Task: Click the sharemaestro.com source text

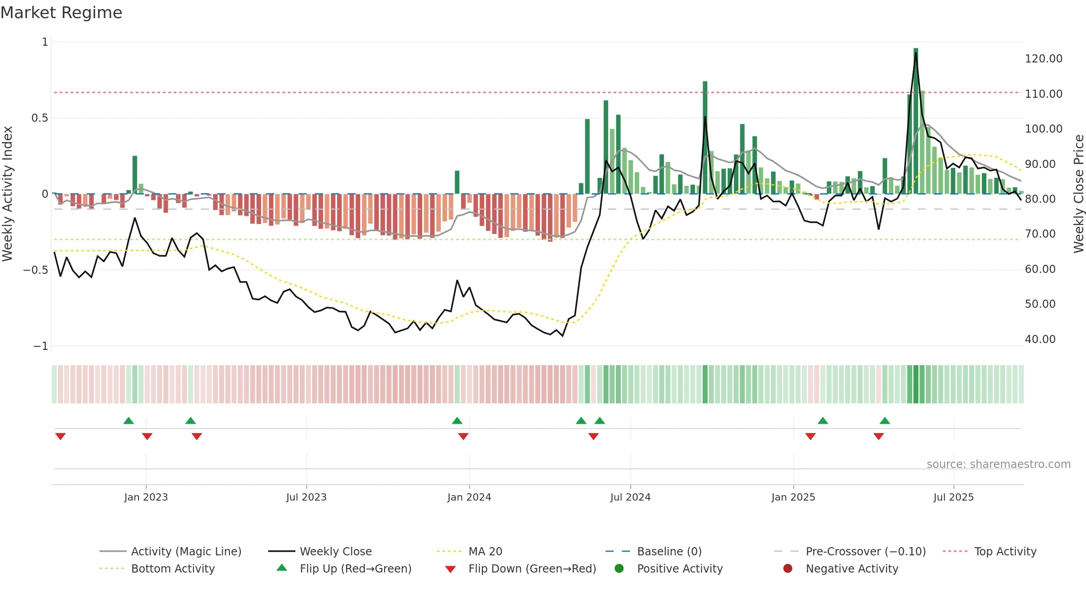Action: pyautogui.click(x=999, y=464)
